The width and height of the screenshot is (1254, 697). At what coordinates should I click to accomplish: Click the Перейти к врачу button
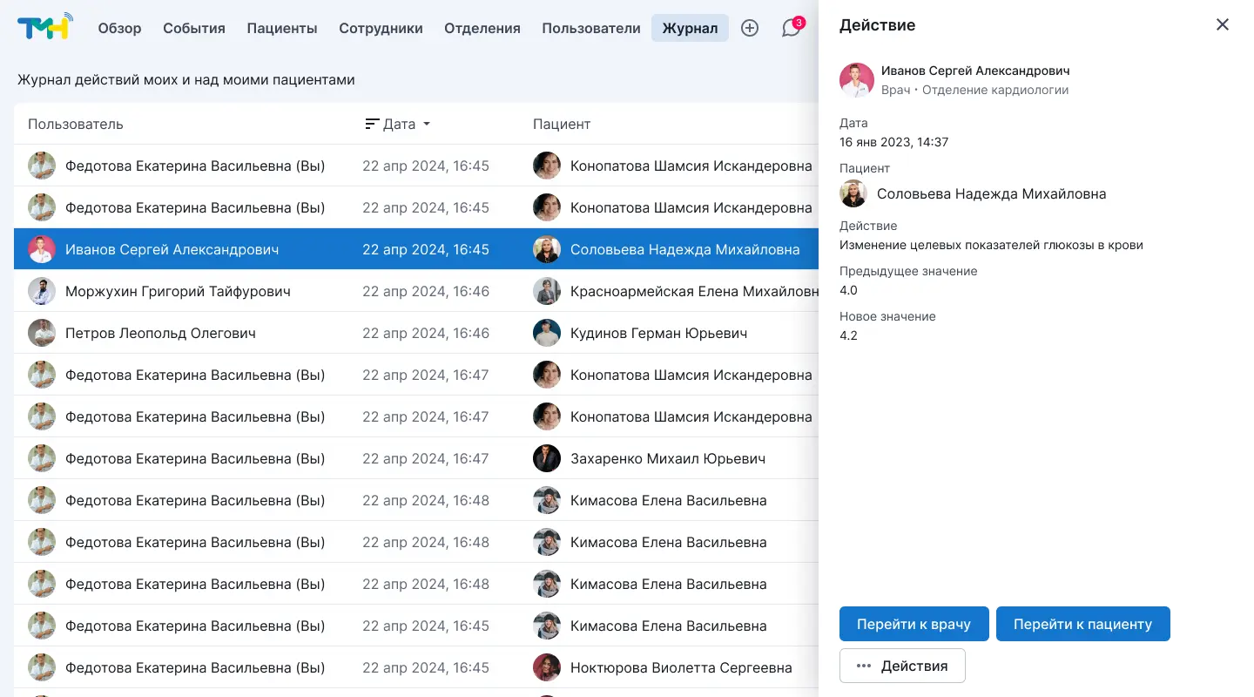(x=914, y=624)
